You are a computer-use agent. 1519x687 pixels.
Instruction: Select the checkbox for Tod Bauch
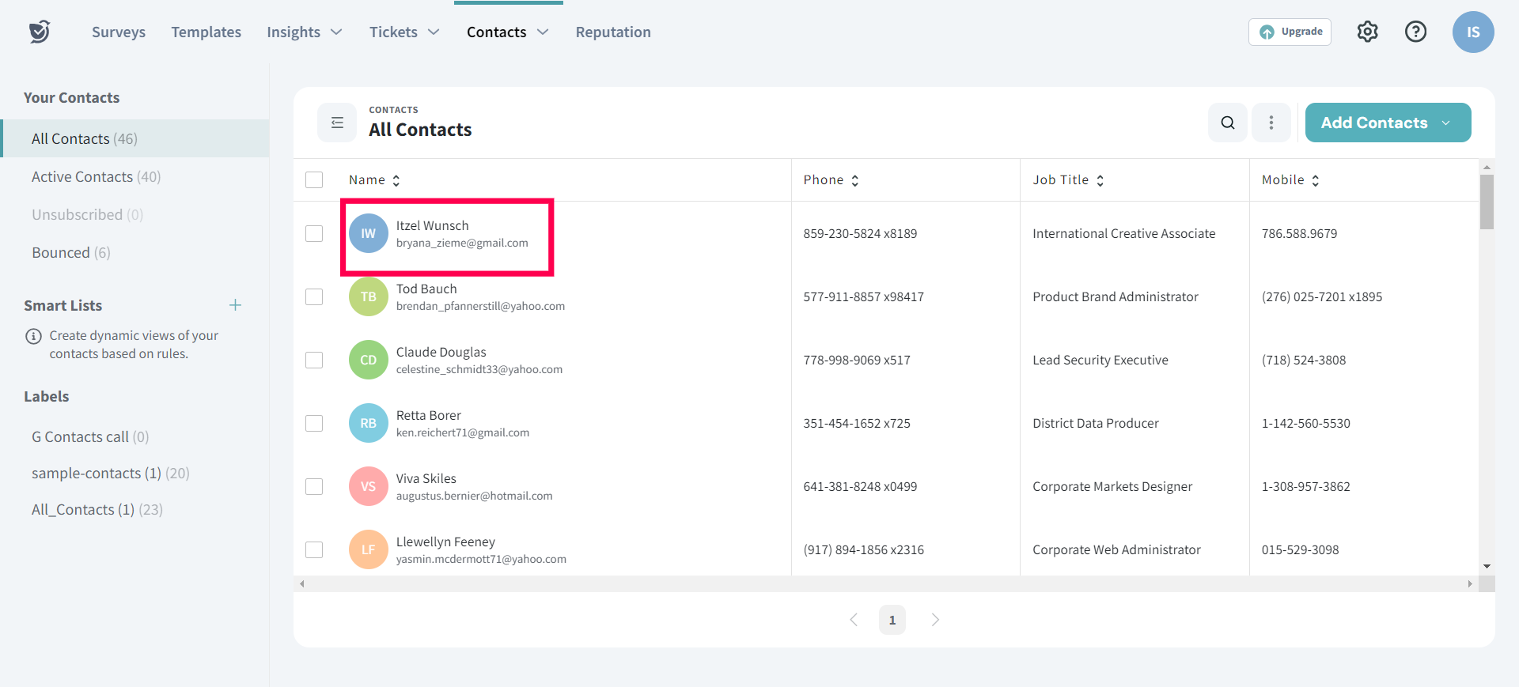pos(314,296)
